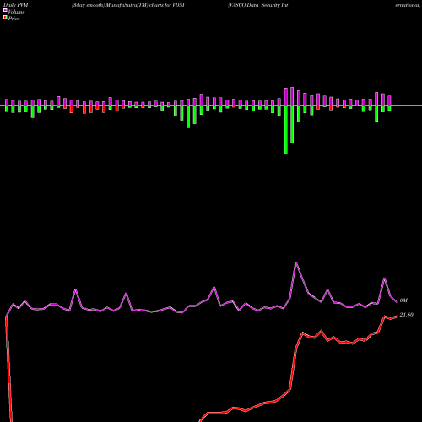422x422 pixels.
Task: Click the 'Volume' legend label
Action: 16,12
